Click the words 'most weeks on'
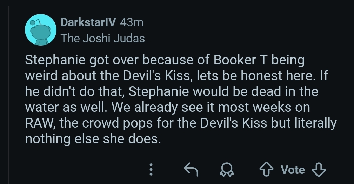 click(264, 107)
